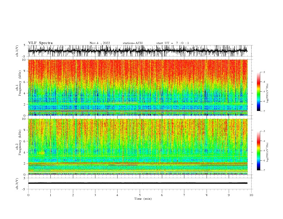Click the "-5" label on ch.2 colorbar
283x219 pixels.
click(x=264, y=151)
